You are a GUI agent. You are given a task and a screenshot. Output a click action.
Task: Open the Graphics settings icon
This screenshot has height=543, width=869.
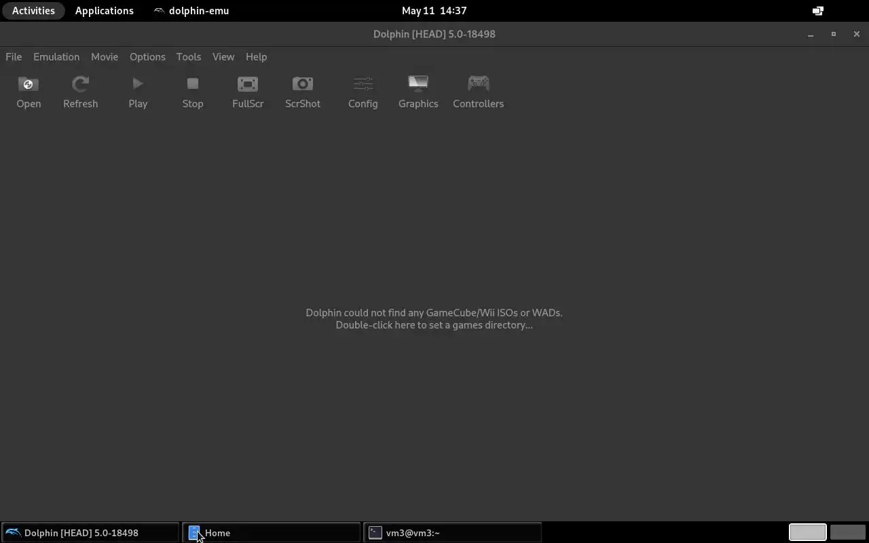coord(418,84)
